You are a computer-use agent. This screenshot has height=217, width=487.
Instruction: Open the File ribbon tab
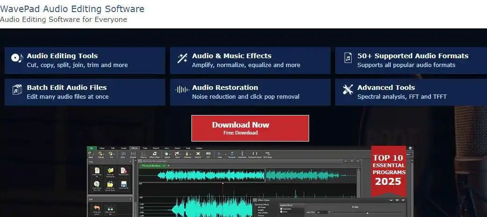tap(92, 148)
